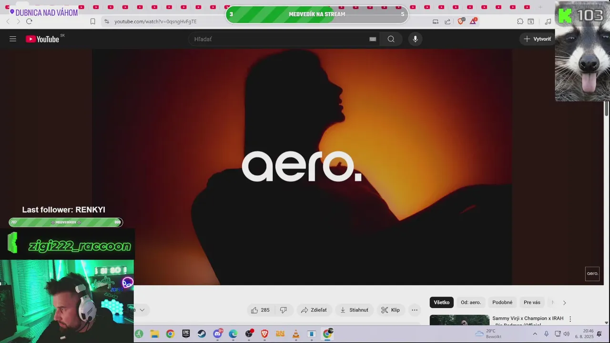Open Epic Games Launcher from the taskbar
Image resolution: width=610 pixels, height=343 pixels.
pos(186,334)
